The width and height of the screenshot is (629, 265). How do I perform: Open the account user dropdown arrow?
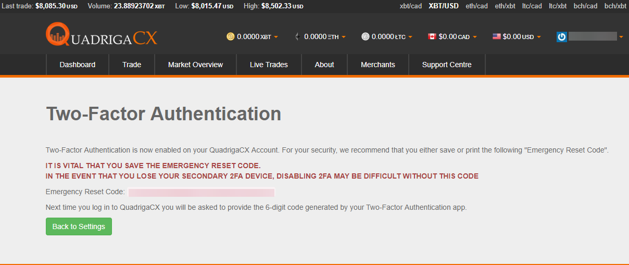[621, 37]
